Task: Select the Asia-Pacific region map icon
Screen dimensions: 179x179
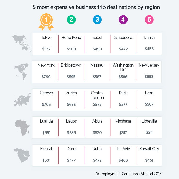Action: pyautogui.click(x=22, y=43)
